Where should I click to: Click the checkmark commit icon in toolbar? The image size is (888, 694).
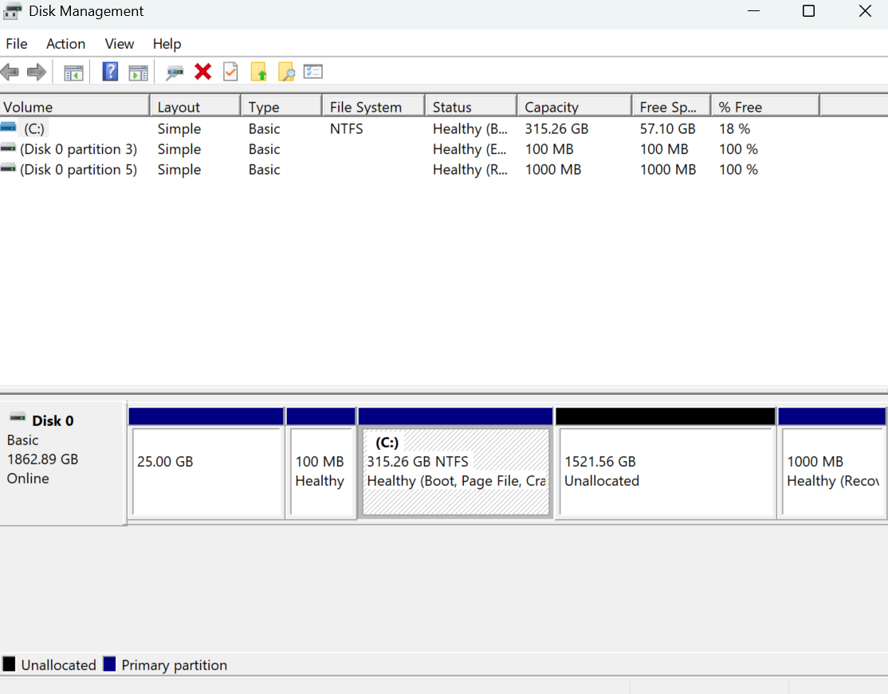click(230, 72)
